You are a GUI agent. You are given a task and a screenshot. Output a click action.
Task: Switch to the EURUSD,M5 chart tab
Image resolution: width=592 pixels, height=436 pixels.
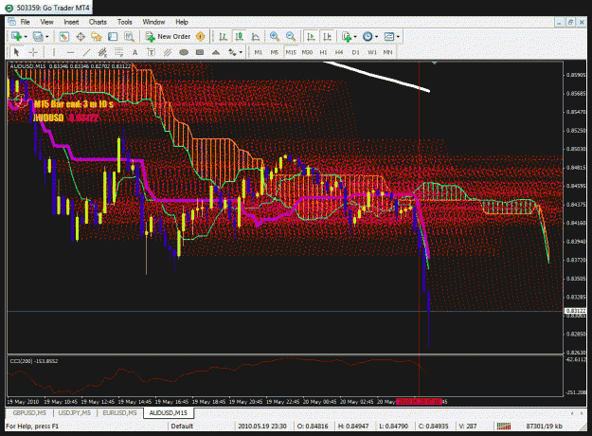pyautogui.click(x=119, y=413)
